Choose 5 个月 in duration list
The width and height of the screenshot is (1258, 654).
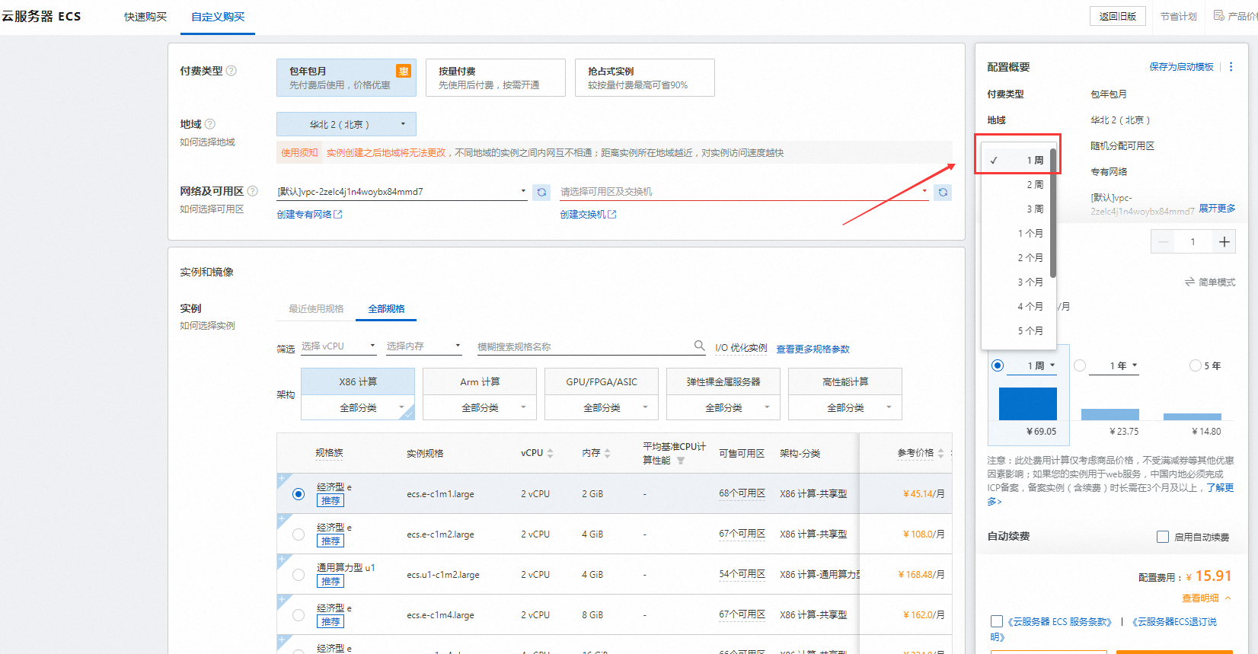pyautogui.click(x=1018, y=330)
